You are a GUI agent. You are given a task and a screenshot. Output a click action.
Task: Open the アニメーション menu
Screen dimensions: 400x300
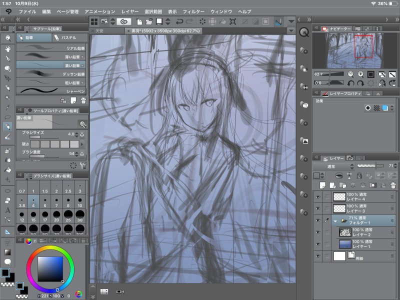99,11
